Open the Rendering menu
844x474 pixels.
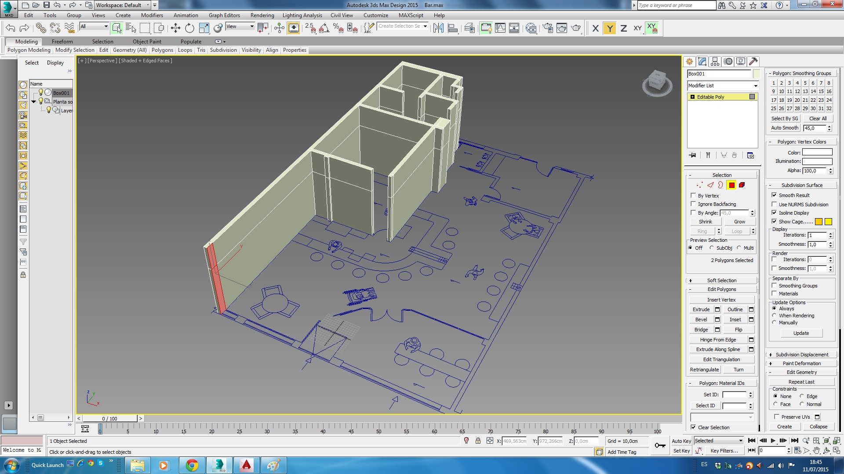click(262, 15)
